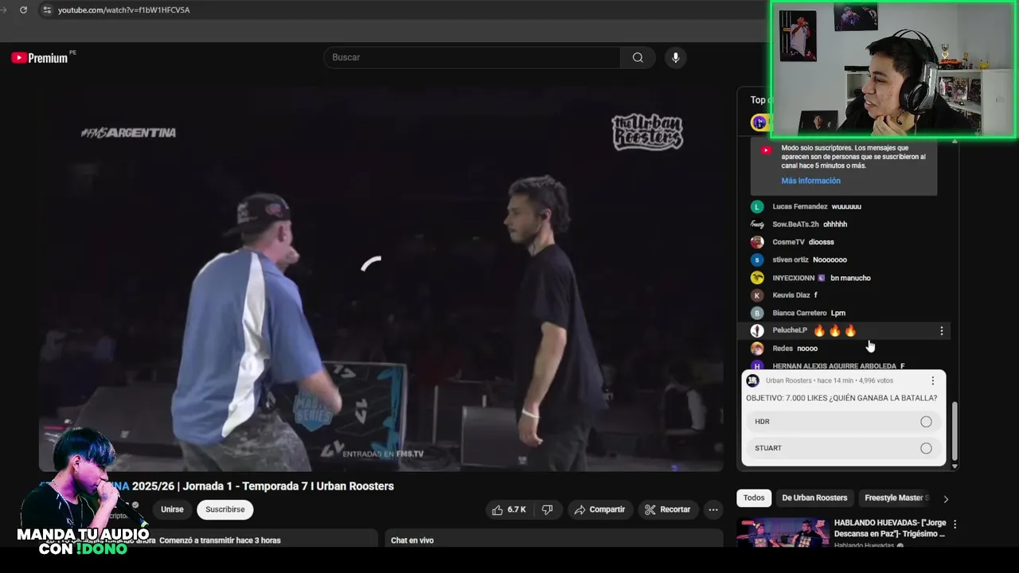1019x573 pixels.
Task: Open the Hablando Huevadas video thumbnail
Action: click(x=783, y=532)
